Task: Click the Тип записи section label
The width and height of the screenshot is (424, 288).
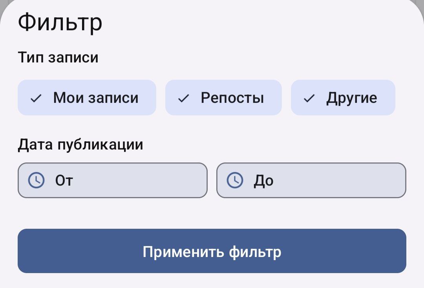Action: click(x=58, y=57)
